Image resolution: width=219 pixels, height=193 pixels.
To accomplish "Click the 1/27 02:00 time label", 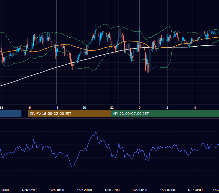I will coord(167,190).
